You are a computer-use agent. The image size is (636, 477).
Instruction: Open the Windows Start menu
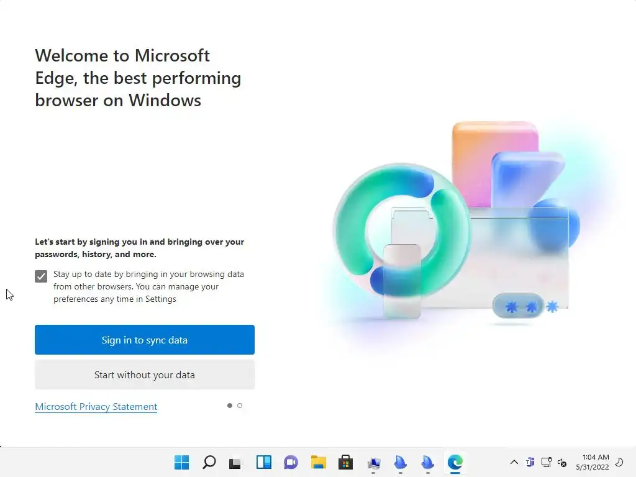tap(182, 462)
